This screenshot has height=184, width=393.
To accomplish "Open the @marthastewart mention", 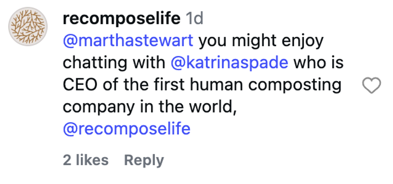I will pyautogui.click(x=128, y=41).
